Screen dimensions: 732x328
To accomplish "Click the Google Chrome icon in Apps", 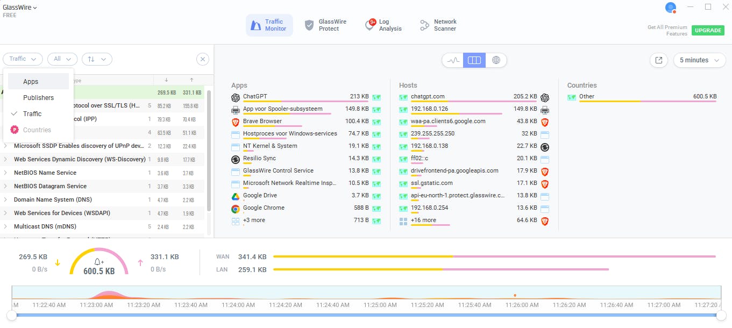I will (x=235, y=209).
